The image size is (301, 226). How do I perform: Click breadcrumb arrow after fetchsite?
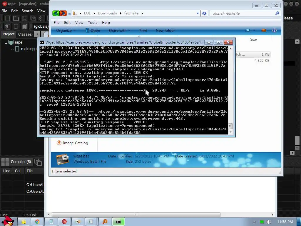click(142, 13)
